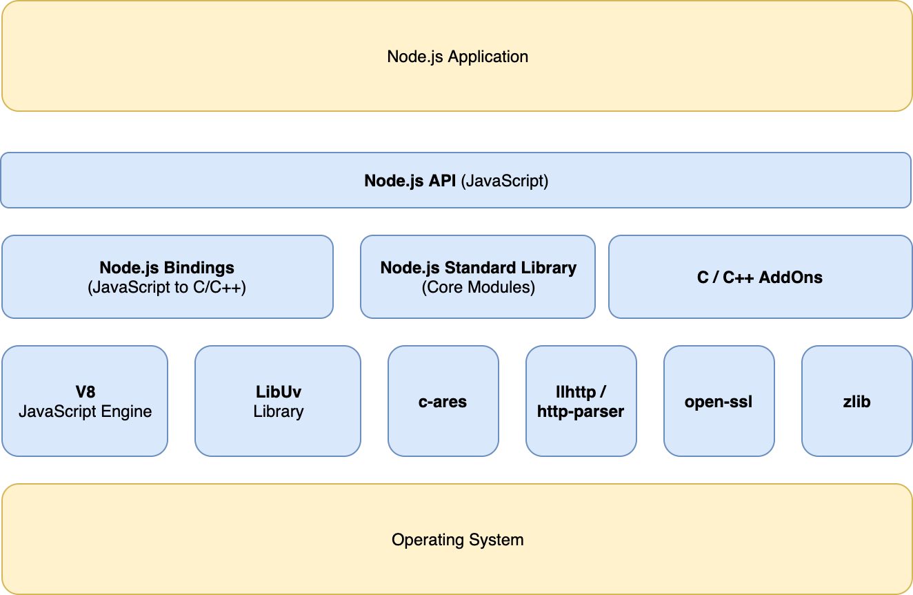Select the C / C++ AddOns box
The image size is (913, 595).
761,276
